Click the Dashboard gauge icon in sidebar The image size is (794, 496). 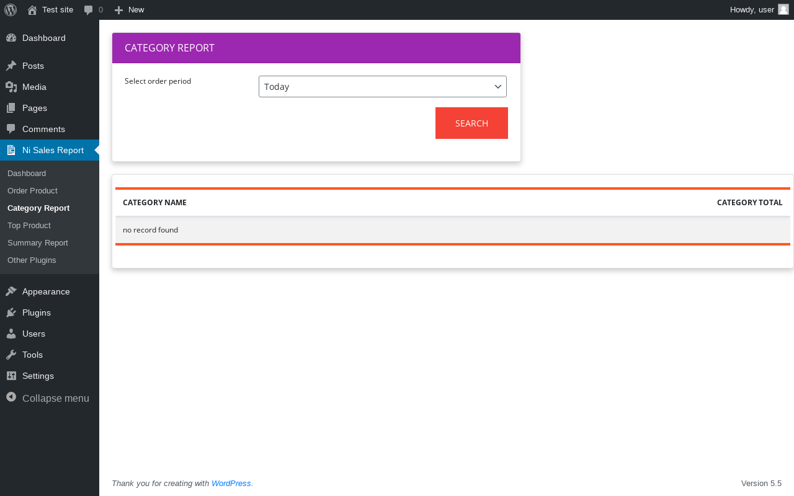(x=11, y=38)
